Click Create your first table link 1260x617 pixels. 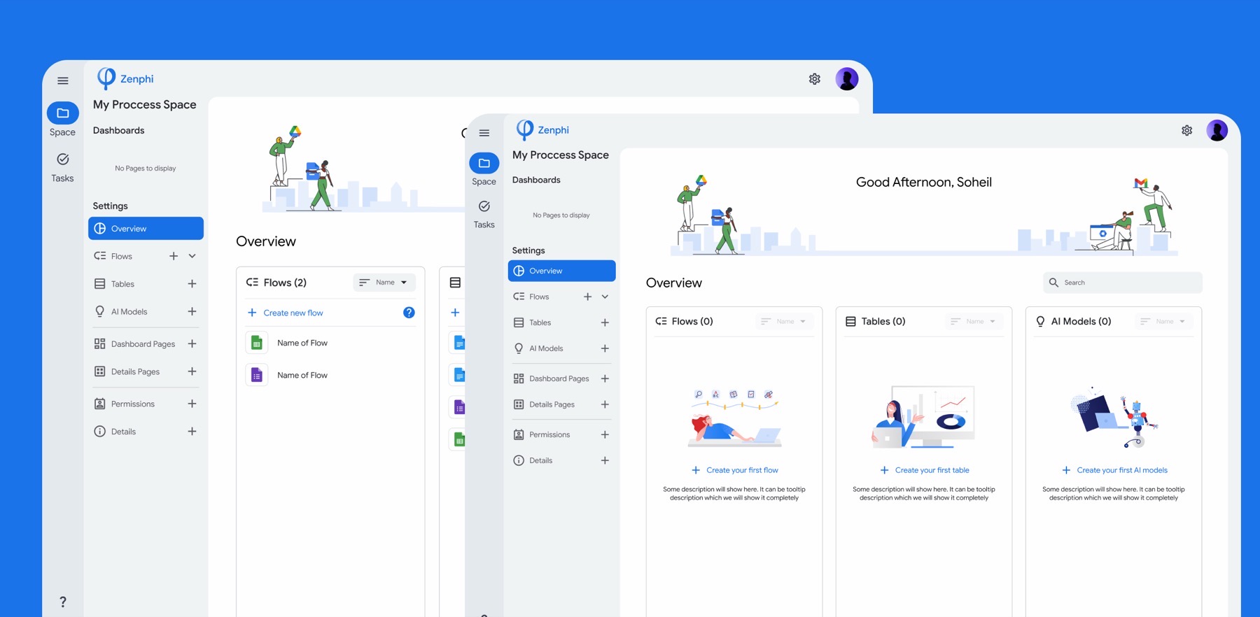[925, 470]
